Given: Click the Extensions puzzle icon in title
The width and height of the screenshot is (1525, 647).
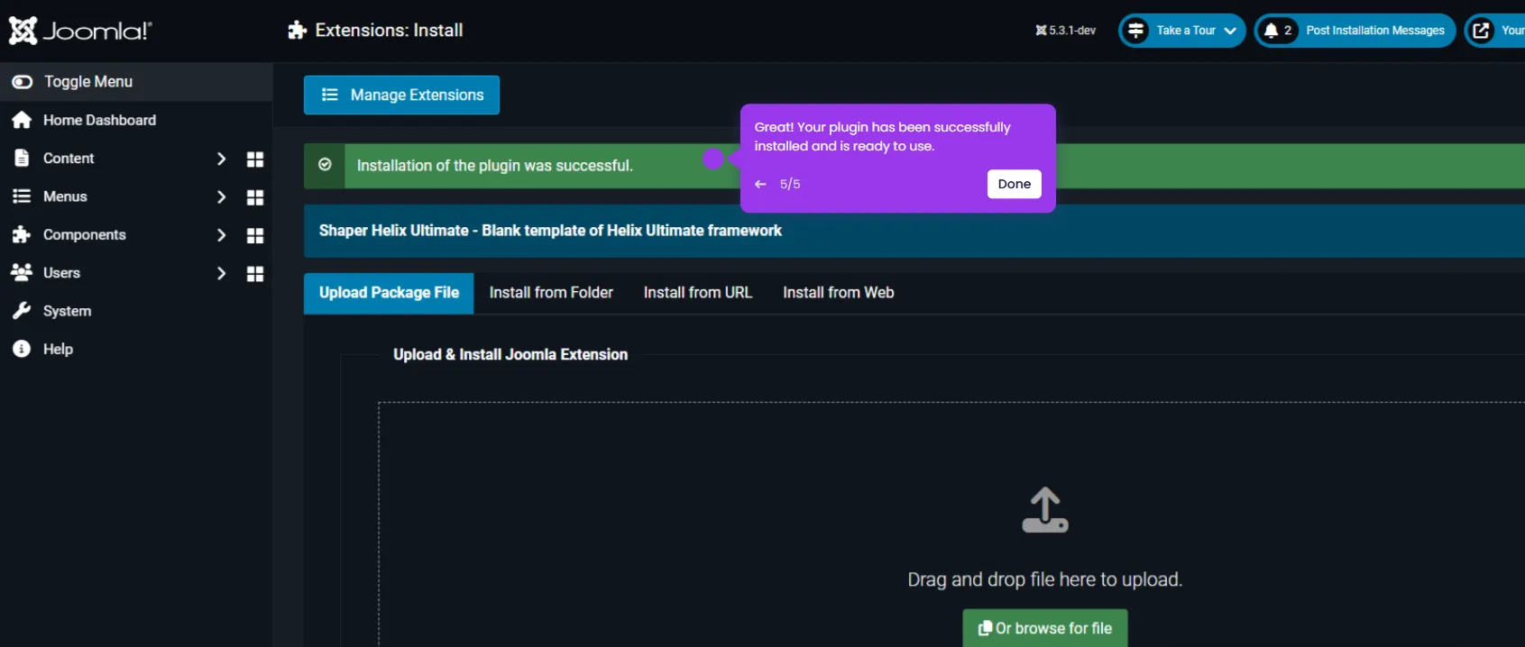Looking at the screenshot, I should (x=298, y=31).
